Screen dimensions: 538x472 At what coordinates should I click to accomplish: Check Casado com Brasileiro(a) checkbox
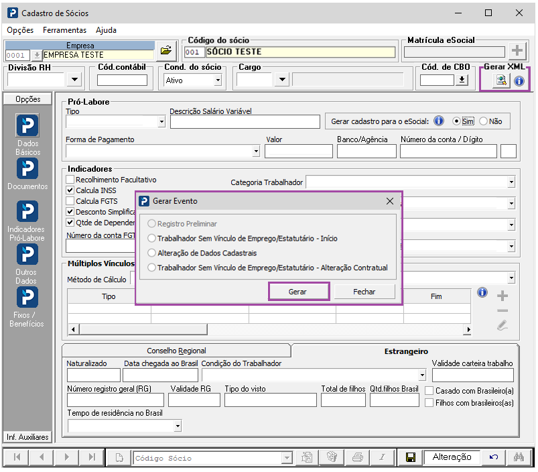point(429,391)
